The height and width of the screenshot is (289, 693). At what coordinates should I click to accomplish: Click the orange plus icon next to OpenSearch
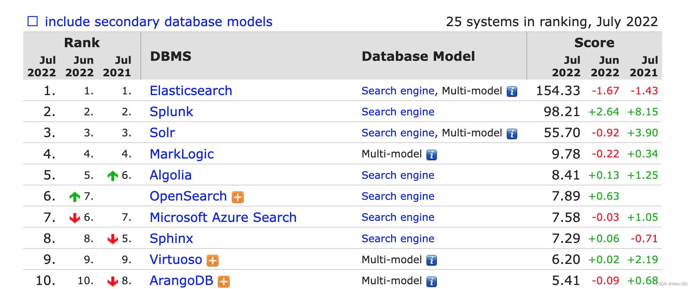[238, 197]
